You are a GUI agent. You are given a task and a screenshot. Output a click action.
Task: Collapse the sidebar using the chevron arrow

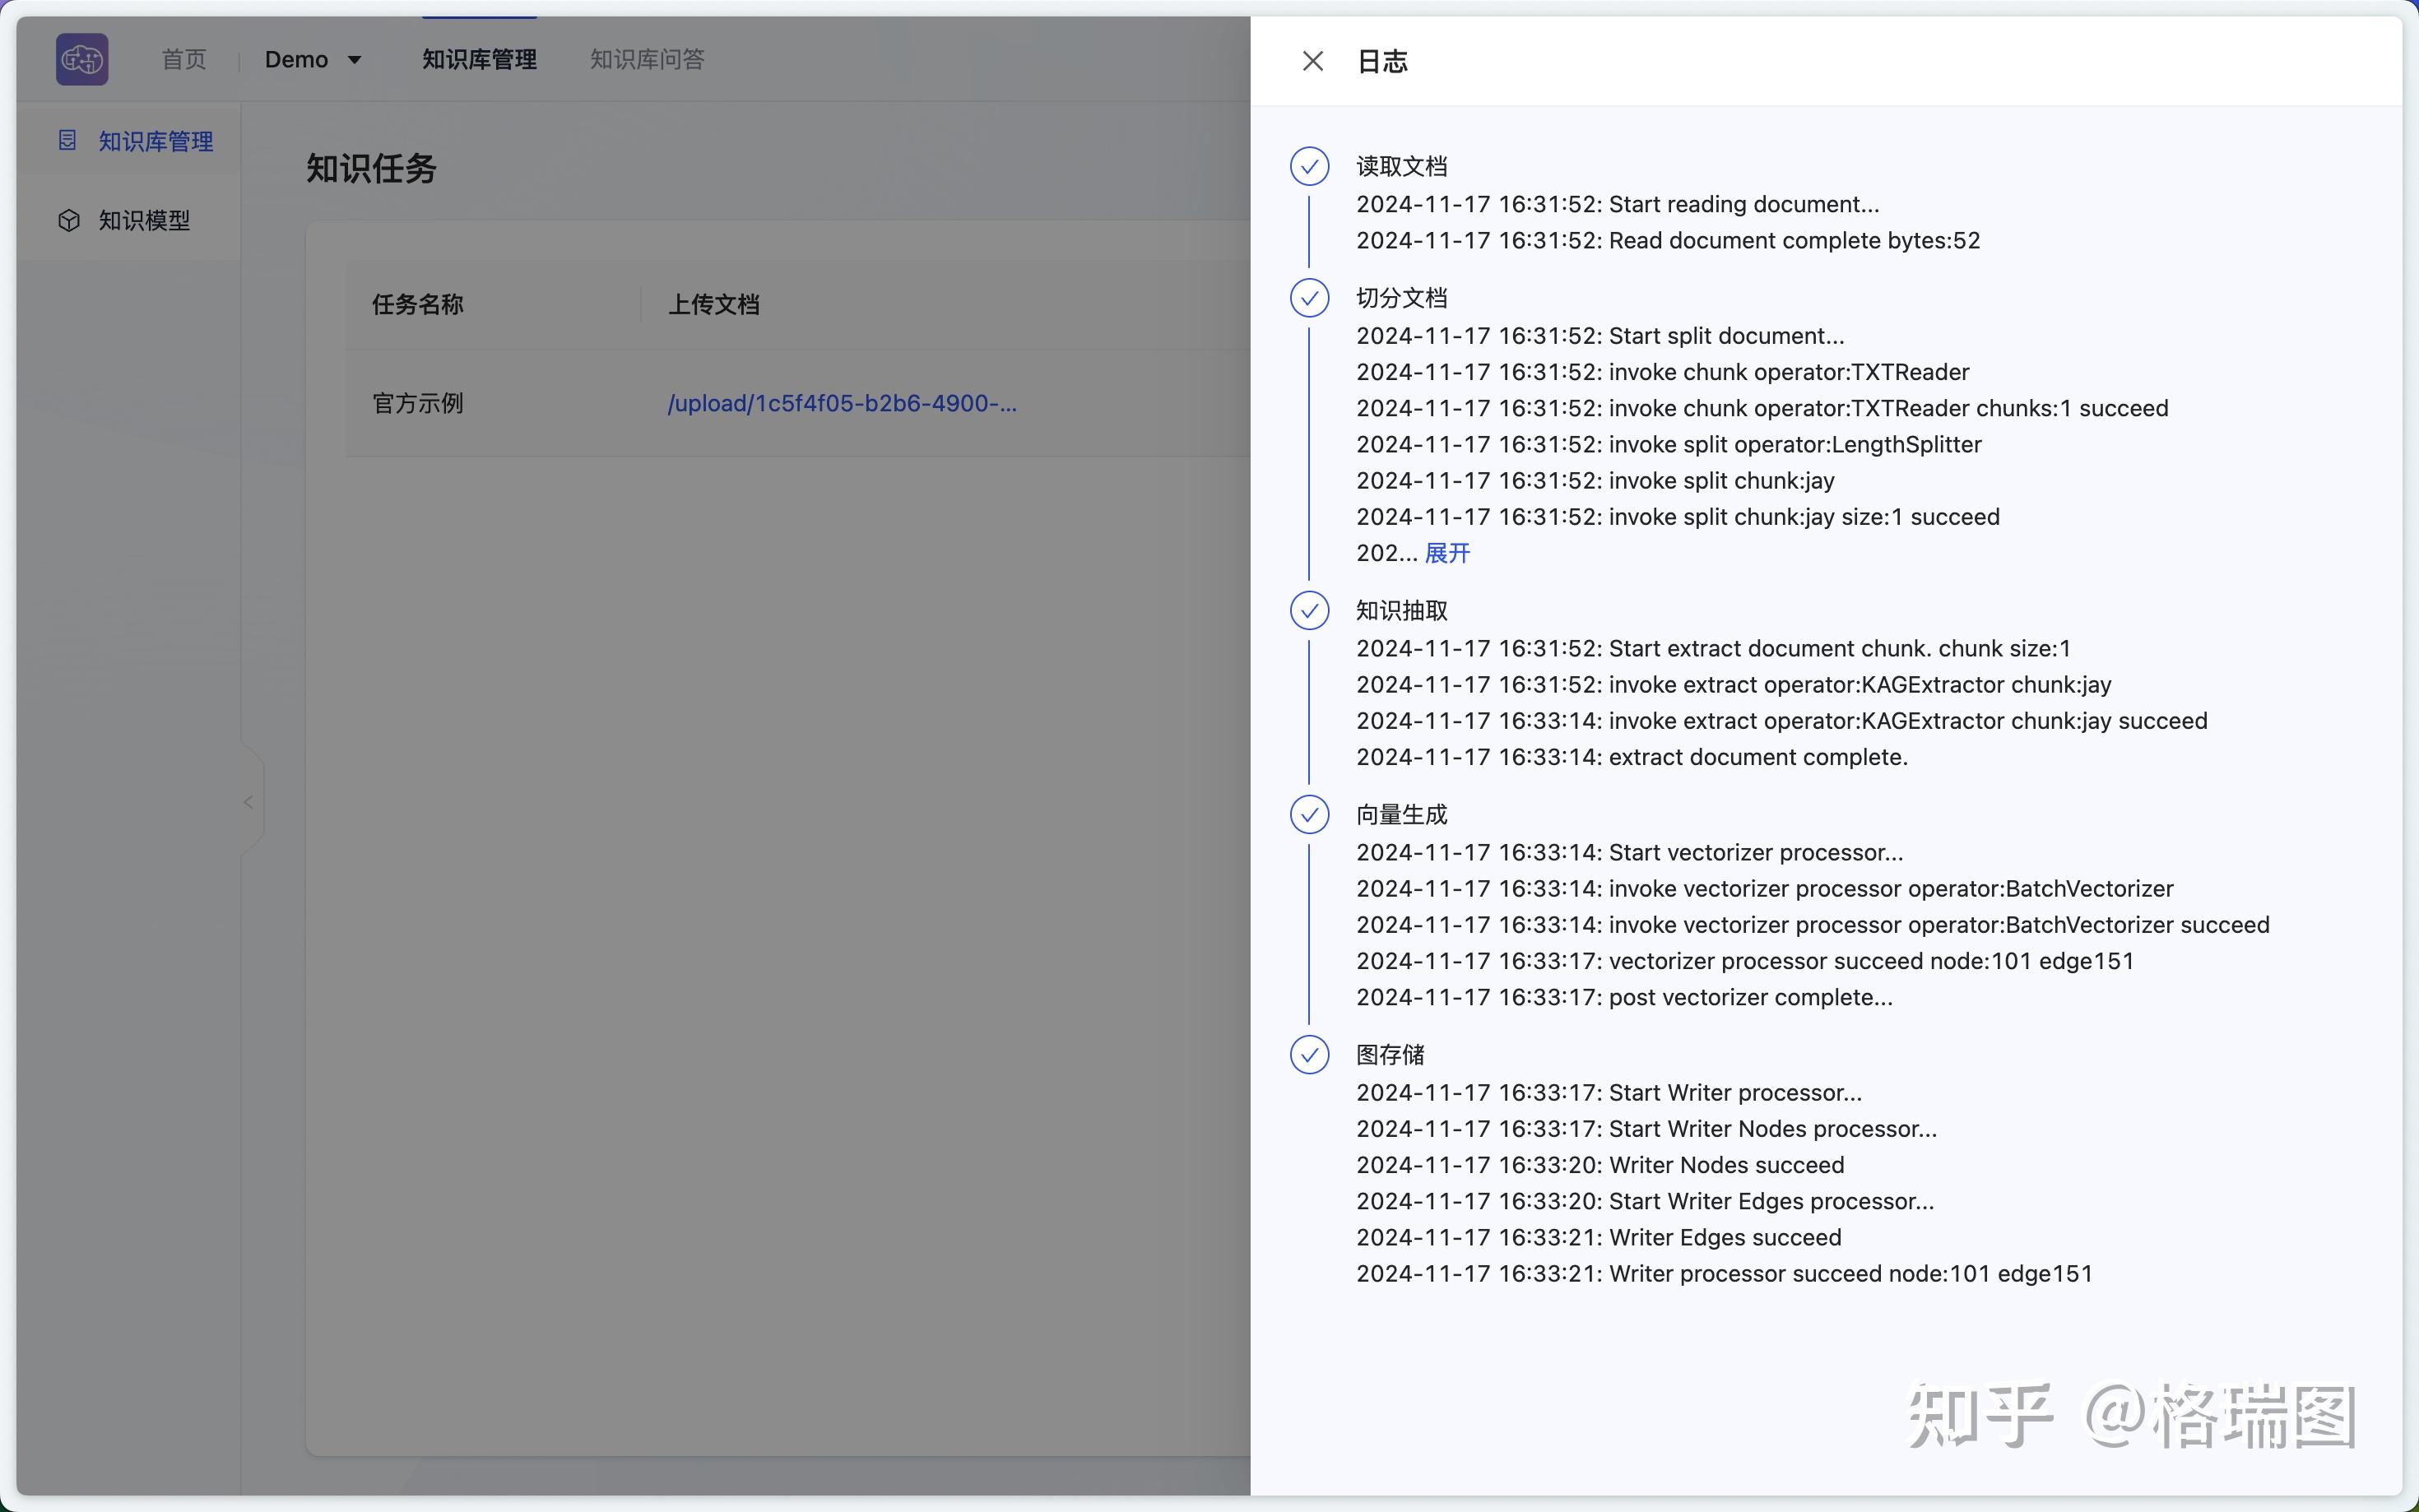248,801
